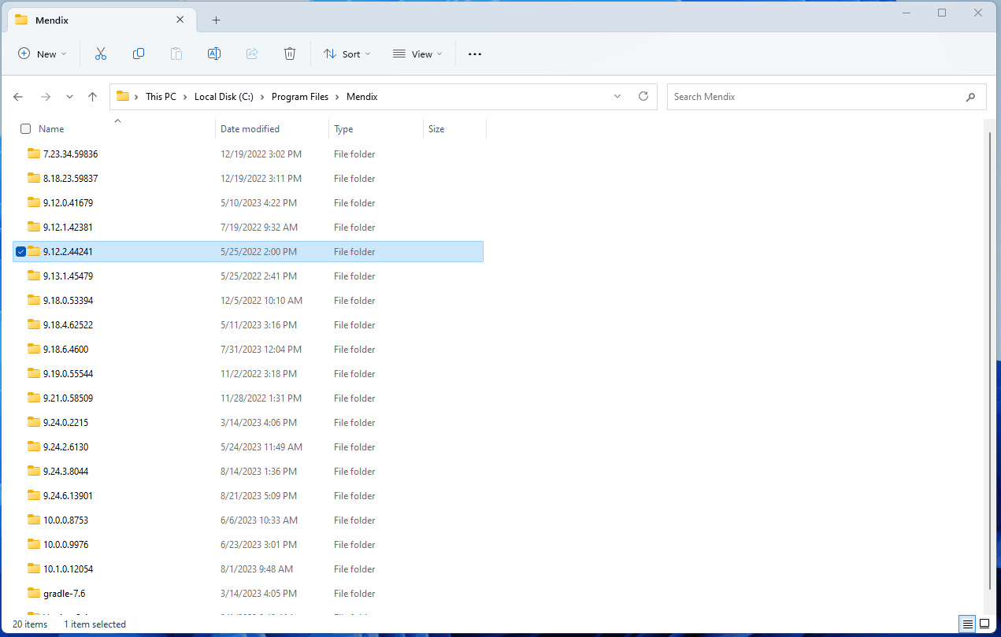This screenshot has height=637, width=1001.
Task: Click folder icon of 9.12.0.41679
Action: (33, 202)
